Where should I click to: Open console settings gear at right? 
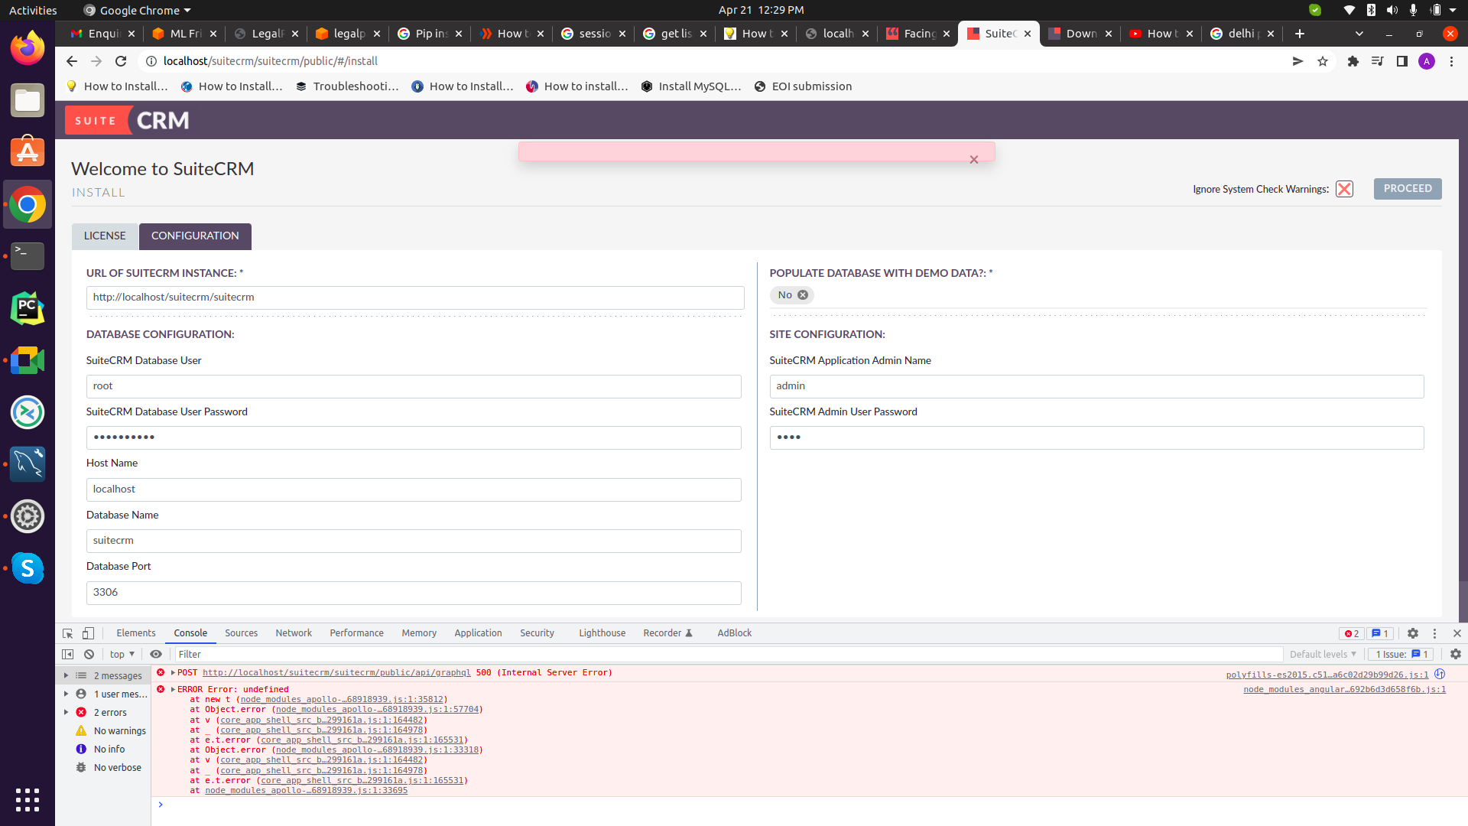1456,655
